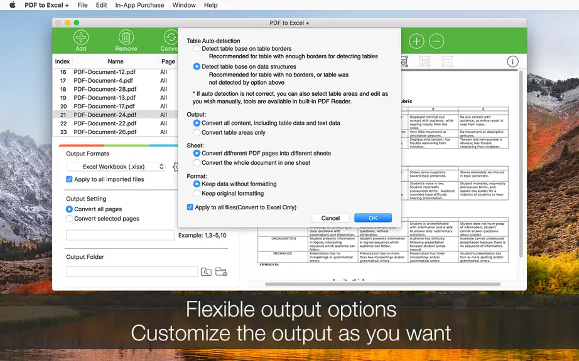Select convert whole document in one sheet

(197, 162)
